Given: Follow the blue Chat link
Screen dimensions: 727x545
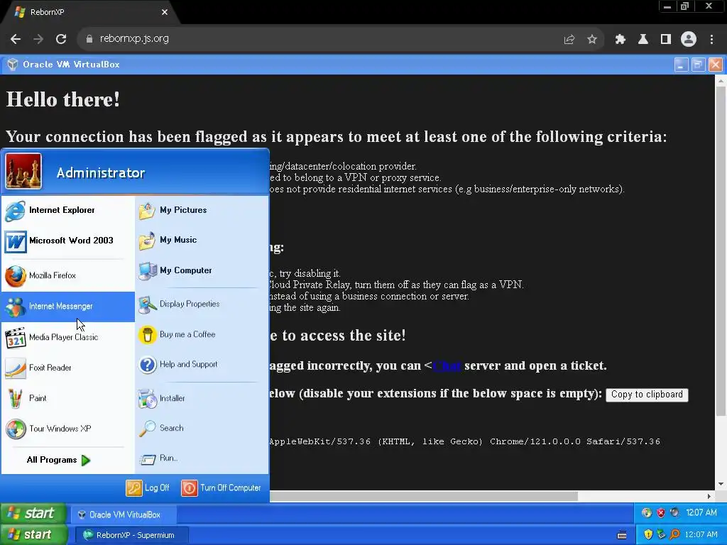Looking at the screenshot, I should [447, 365].
